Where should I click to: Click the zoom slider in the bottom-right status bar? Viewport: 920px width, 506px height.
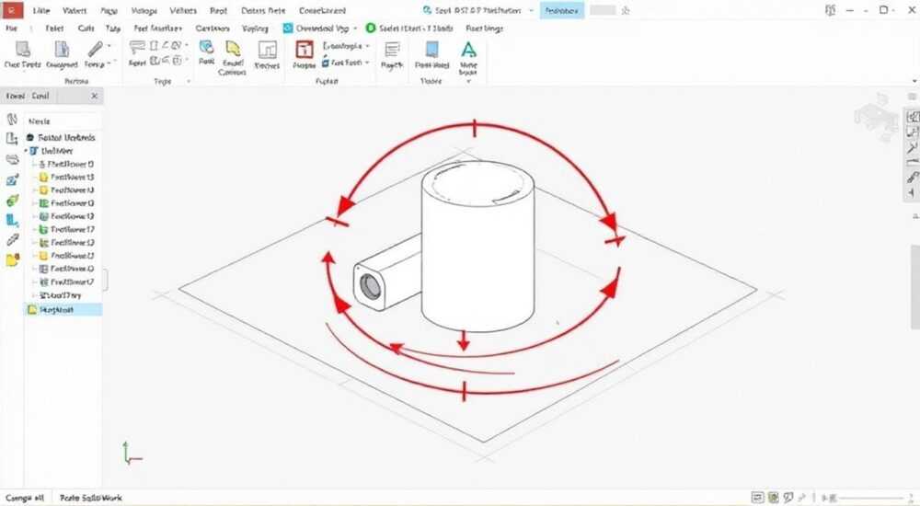pyautogui.click(x=868, y=498)
